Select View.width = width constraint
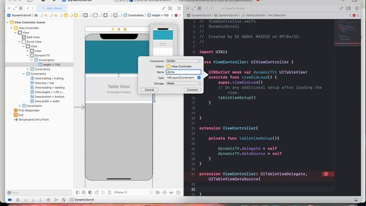 (x=45, y=101)
